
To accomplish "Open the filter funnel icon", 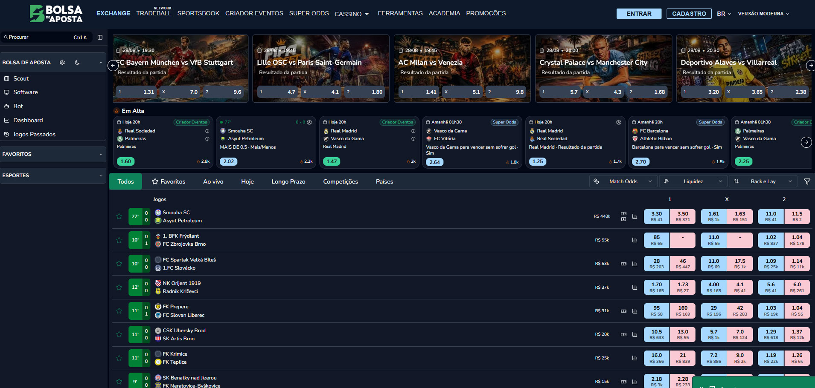I will pyautogui.click(x=807, y=181).
